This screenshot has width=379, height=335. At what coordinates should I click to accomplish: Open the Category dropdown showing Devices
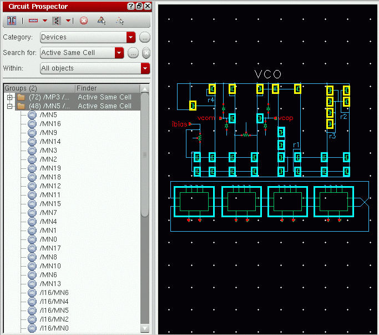[x=131, y=37]
